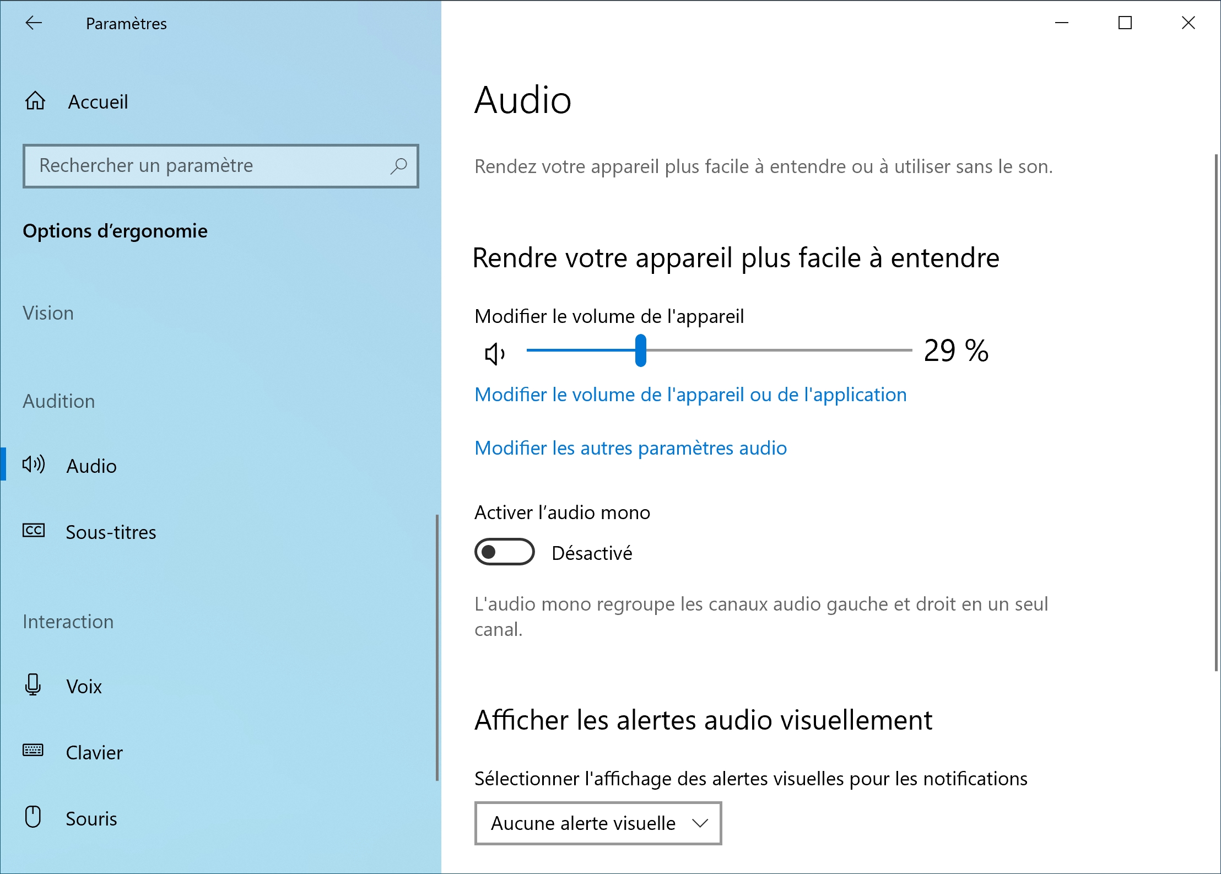Image resolution: width=1221 pixels, height=874 pixels.
Task: Open the Aucune alerte visuelle dropdown
Action: [598, 823]
